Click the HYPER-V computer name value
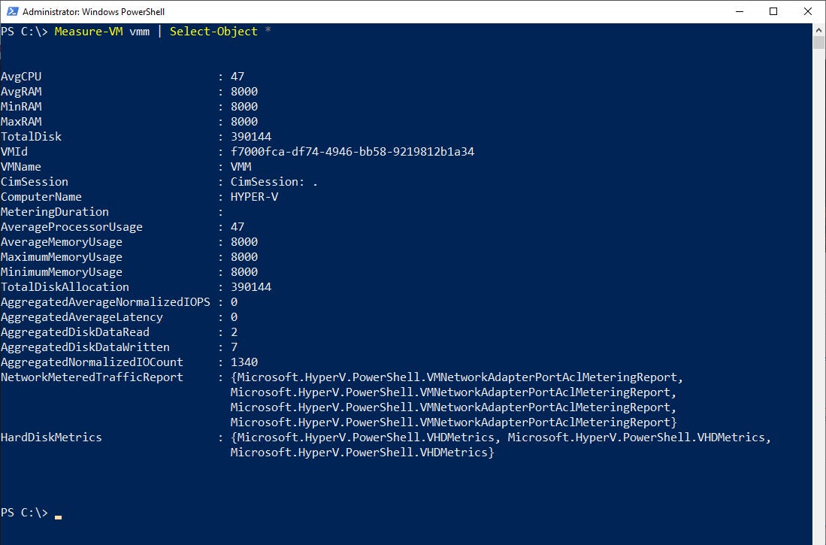 click(254, 197)
